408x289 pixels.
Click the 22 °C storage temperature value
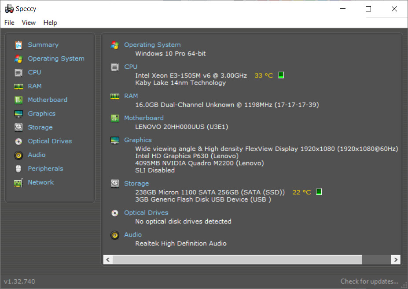(302, 192)
